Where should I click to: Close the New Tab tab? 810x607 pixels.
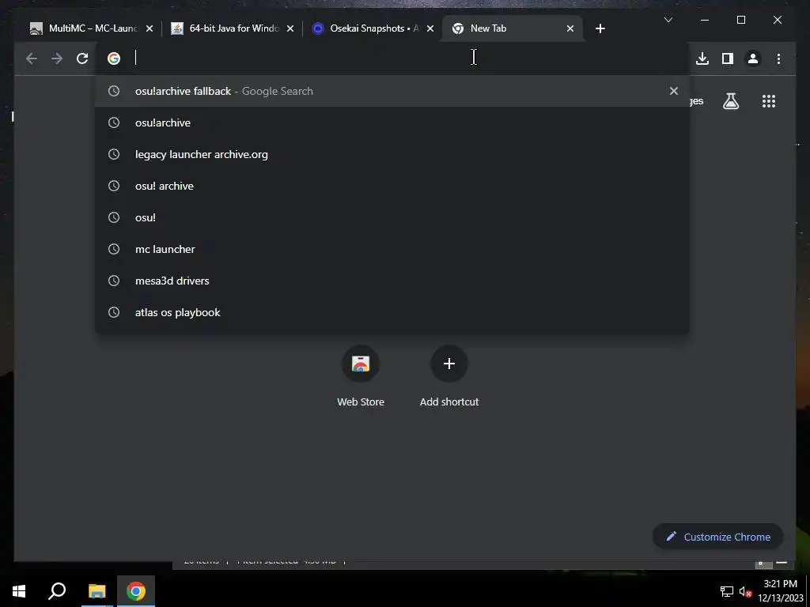(570, 28)
